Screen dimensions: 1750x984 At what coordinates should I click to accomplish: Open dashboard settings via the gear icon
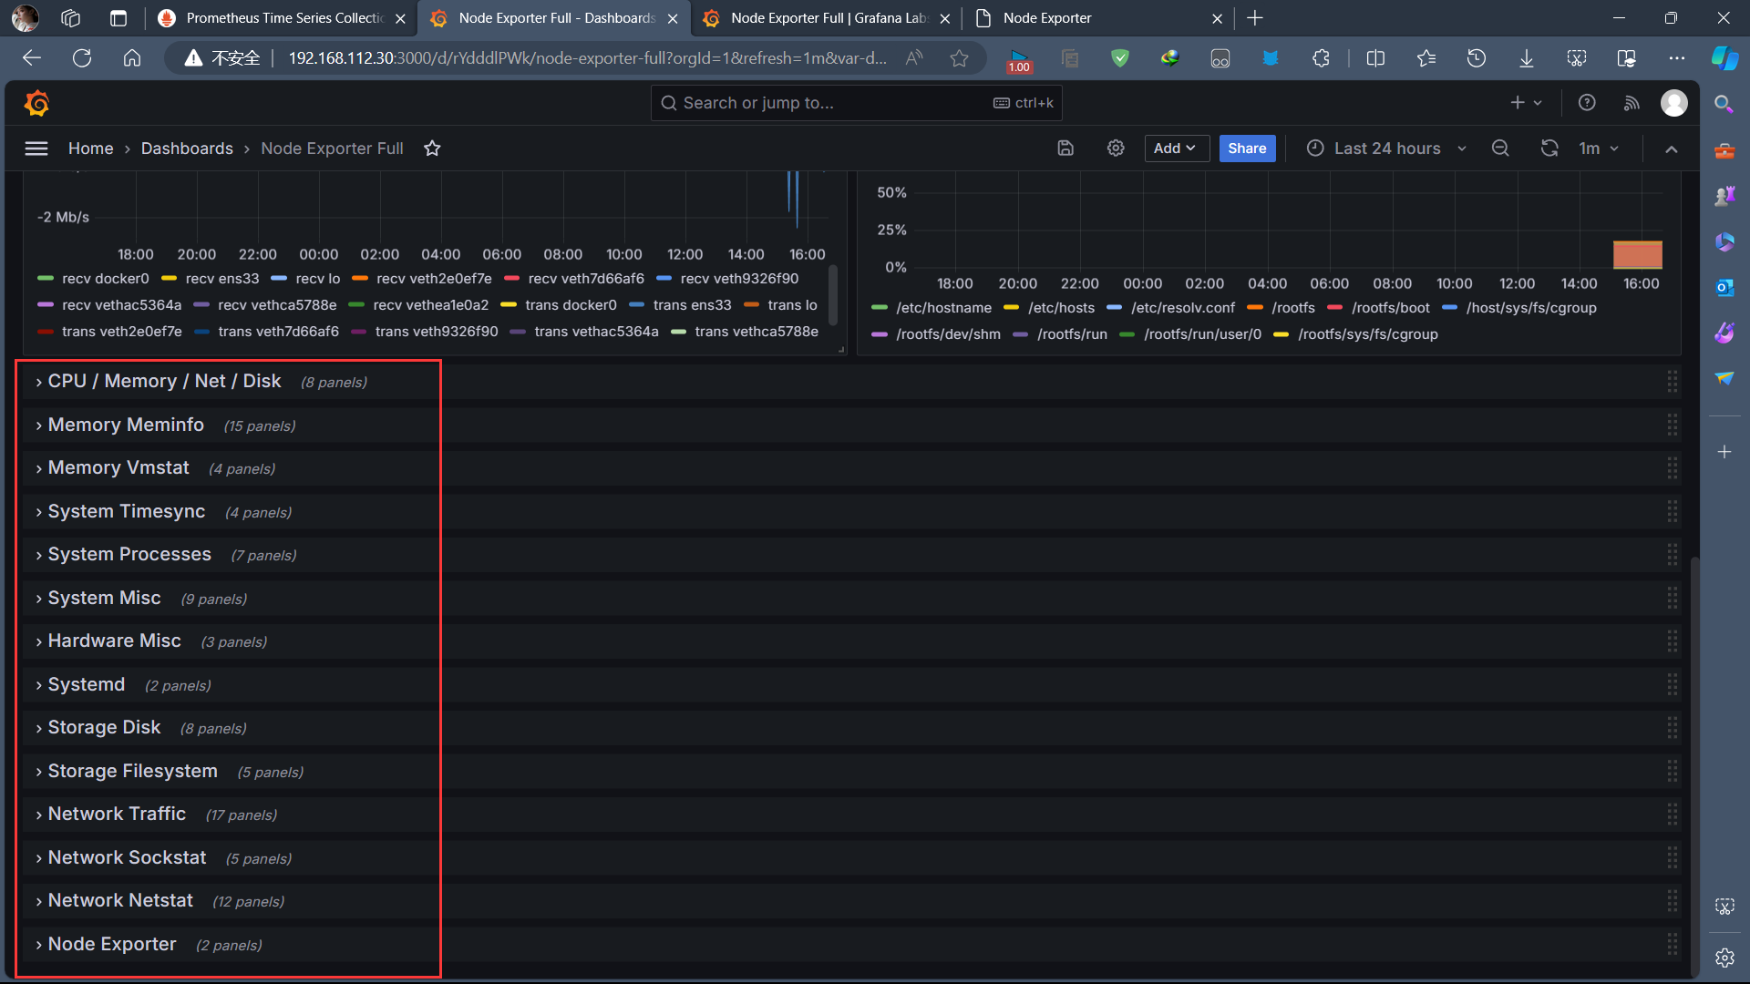(x=1116, y=148)
